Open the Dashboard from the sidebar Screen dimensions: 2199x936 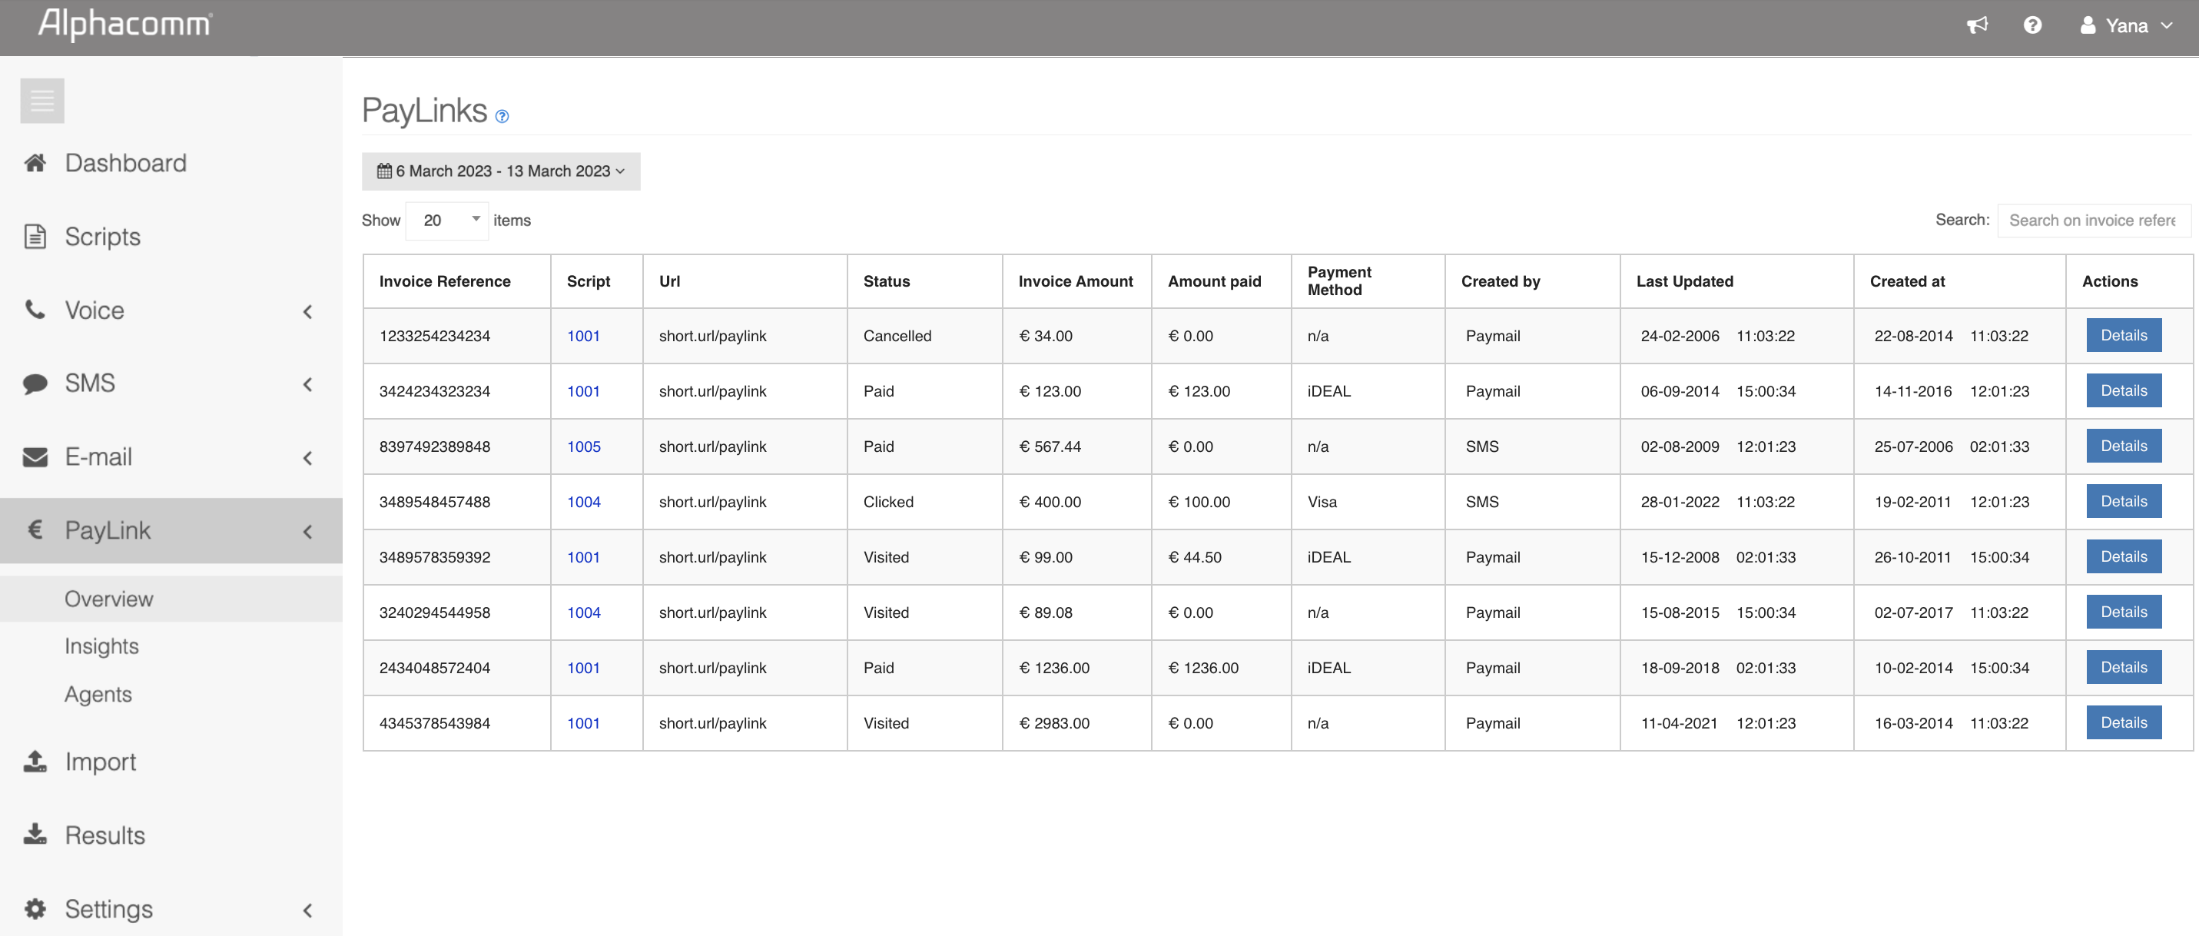coord(125,162)
